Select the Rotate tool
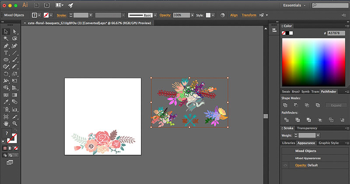 (6, 74)
